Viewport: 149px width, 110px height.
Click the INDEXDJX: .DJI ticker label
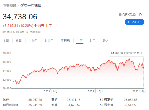pyautogui.click(x=132, y=15)
